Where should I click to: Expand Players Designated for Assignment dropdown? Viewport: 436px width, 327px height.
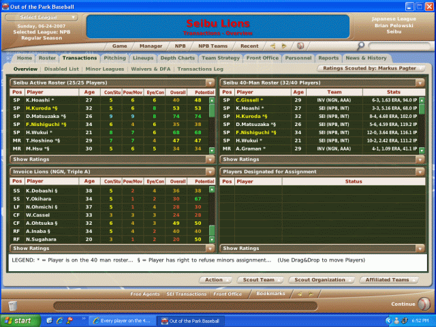click(420, 172)
